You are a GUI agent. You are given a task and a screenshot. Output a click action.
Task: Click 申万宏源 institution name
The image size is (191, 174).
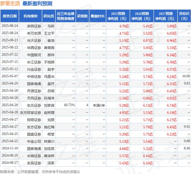pyautogui.click(x=34, y=33)
